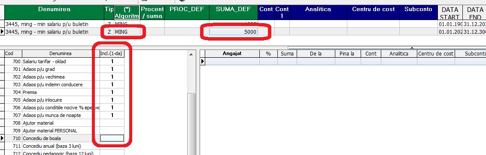Click the blue Centru de cost header

coord(373,13)
